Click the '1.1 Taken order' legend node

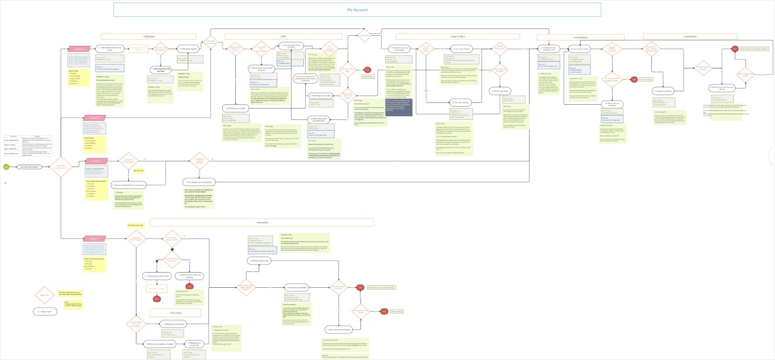pyautogui.click(x=45, y=312)
